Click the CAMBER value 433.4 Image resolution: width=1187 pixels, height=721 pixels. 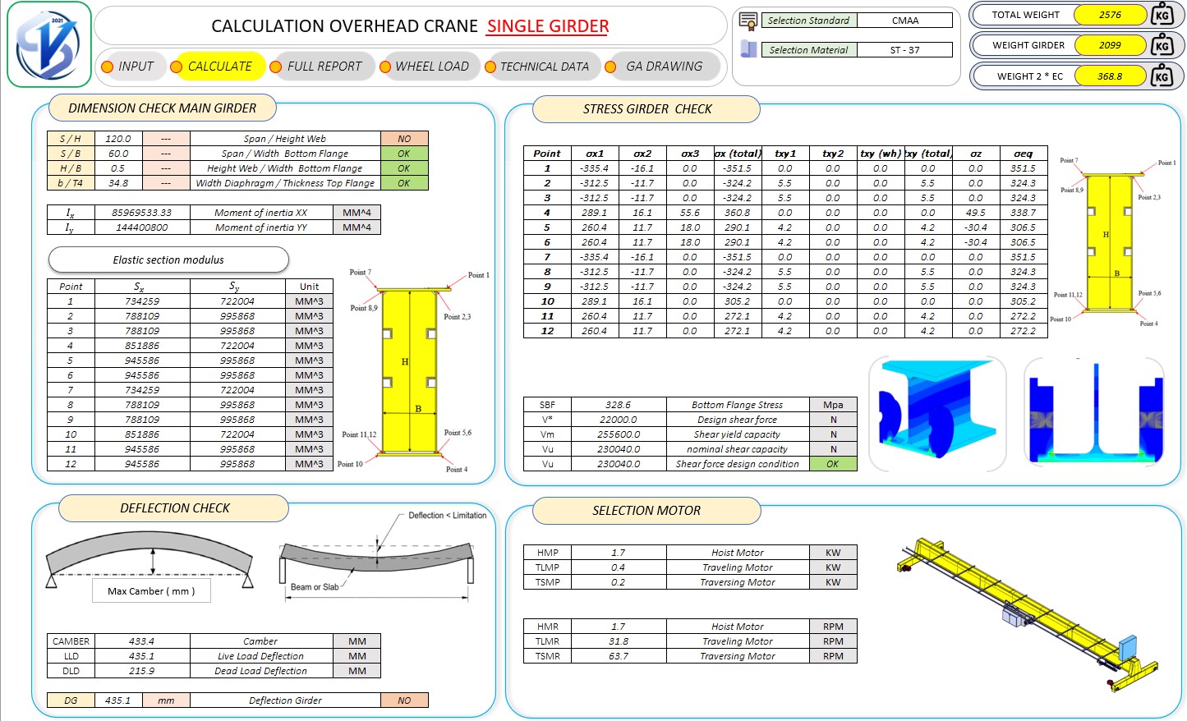click(x=142, y=641)
